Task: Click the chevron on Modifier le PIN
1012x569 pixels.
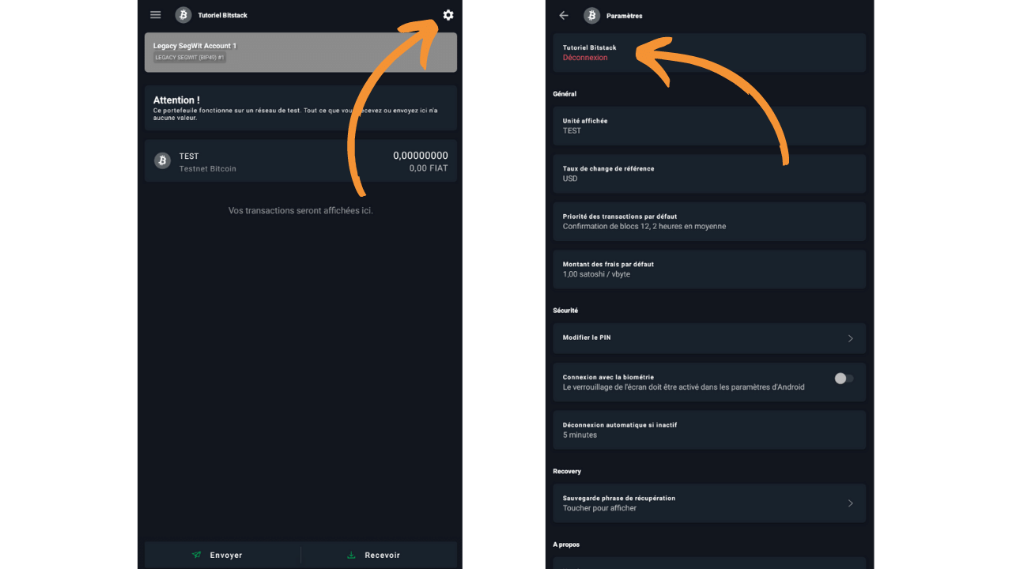Action: tap(851, 338)
